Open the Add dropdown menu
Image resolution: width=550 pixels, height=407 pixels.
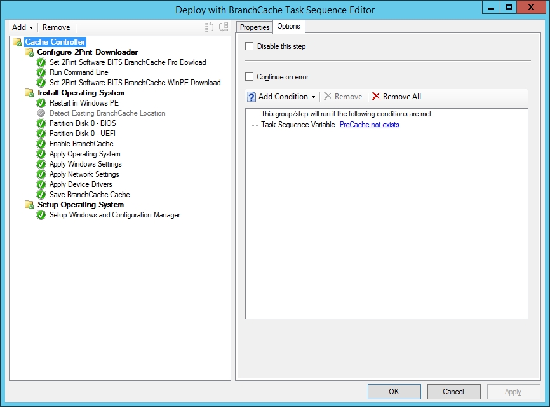click(x=23, y=27)
